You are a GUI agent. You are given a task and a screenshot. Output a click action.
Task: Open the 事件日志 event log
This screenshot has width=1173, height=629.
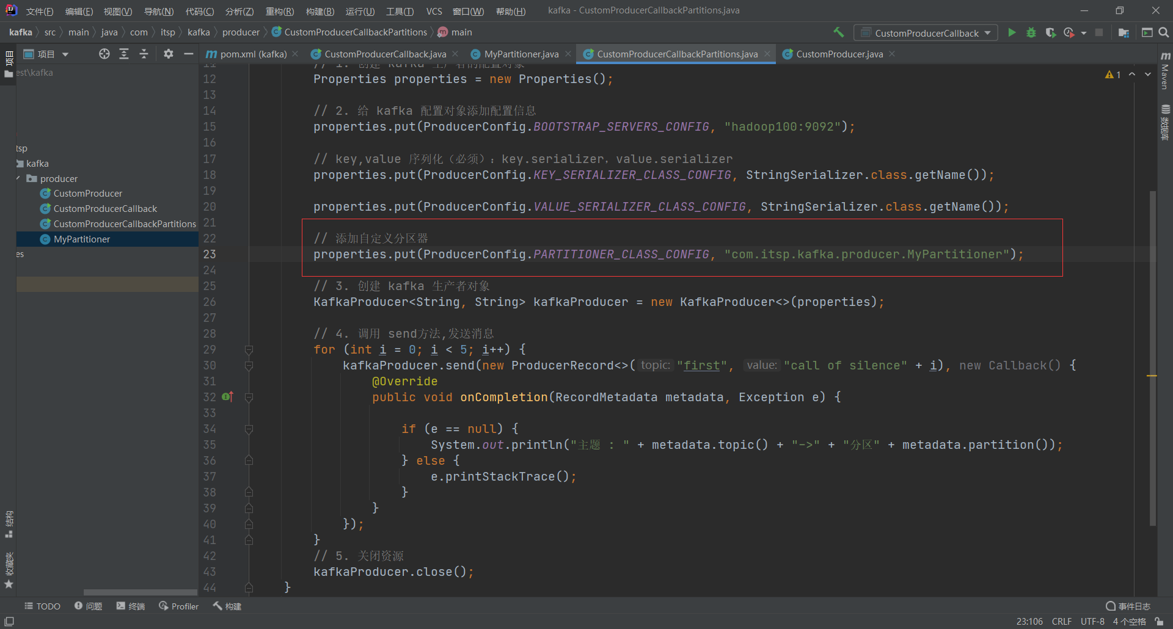point(1128,606)
